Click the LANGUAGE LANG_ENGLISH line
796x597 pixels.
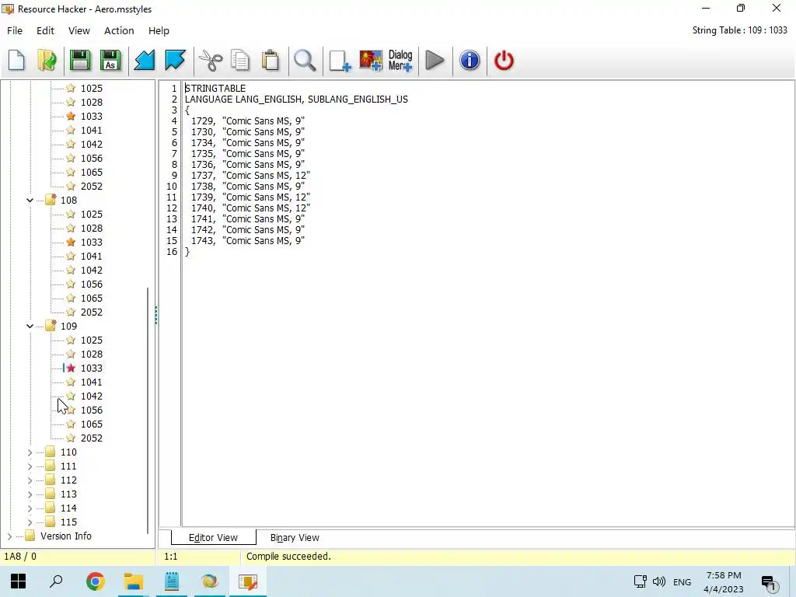[x=296, y=99]
